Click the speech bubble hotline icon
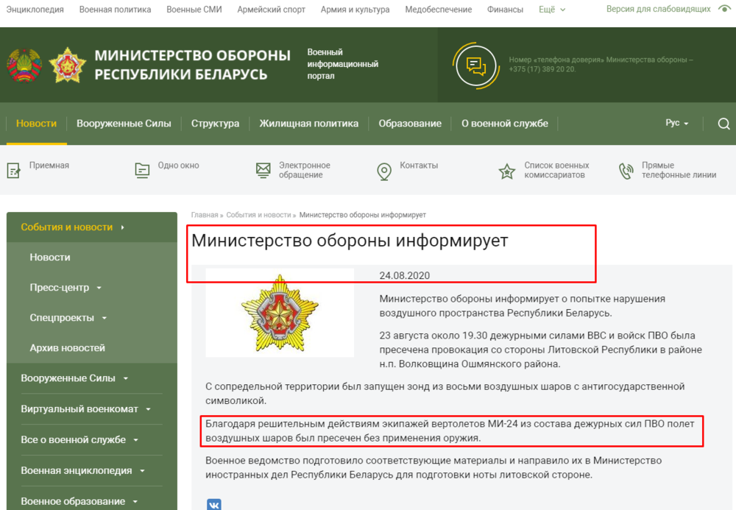The width and height of the screenshot is (736, 510). tap(475, 65)
